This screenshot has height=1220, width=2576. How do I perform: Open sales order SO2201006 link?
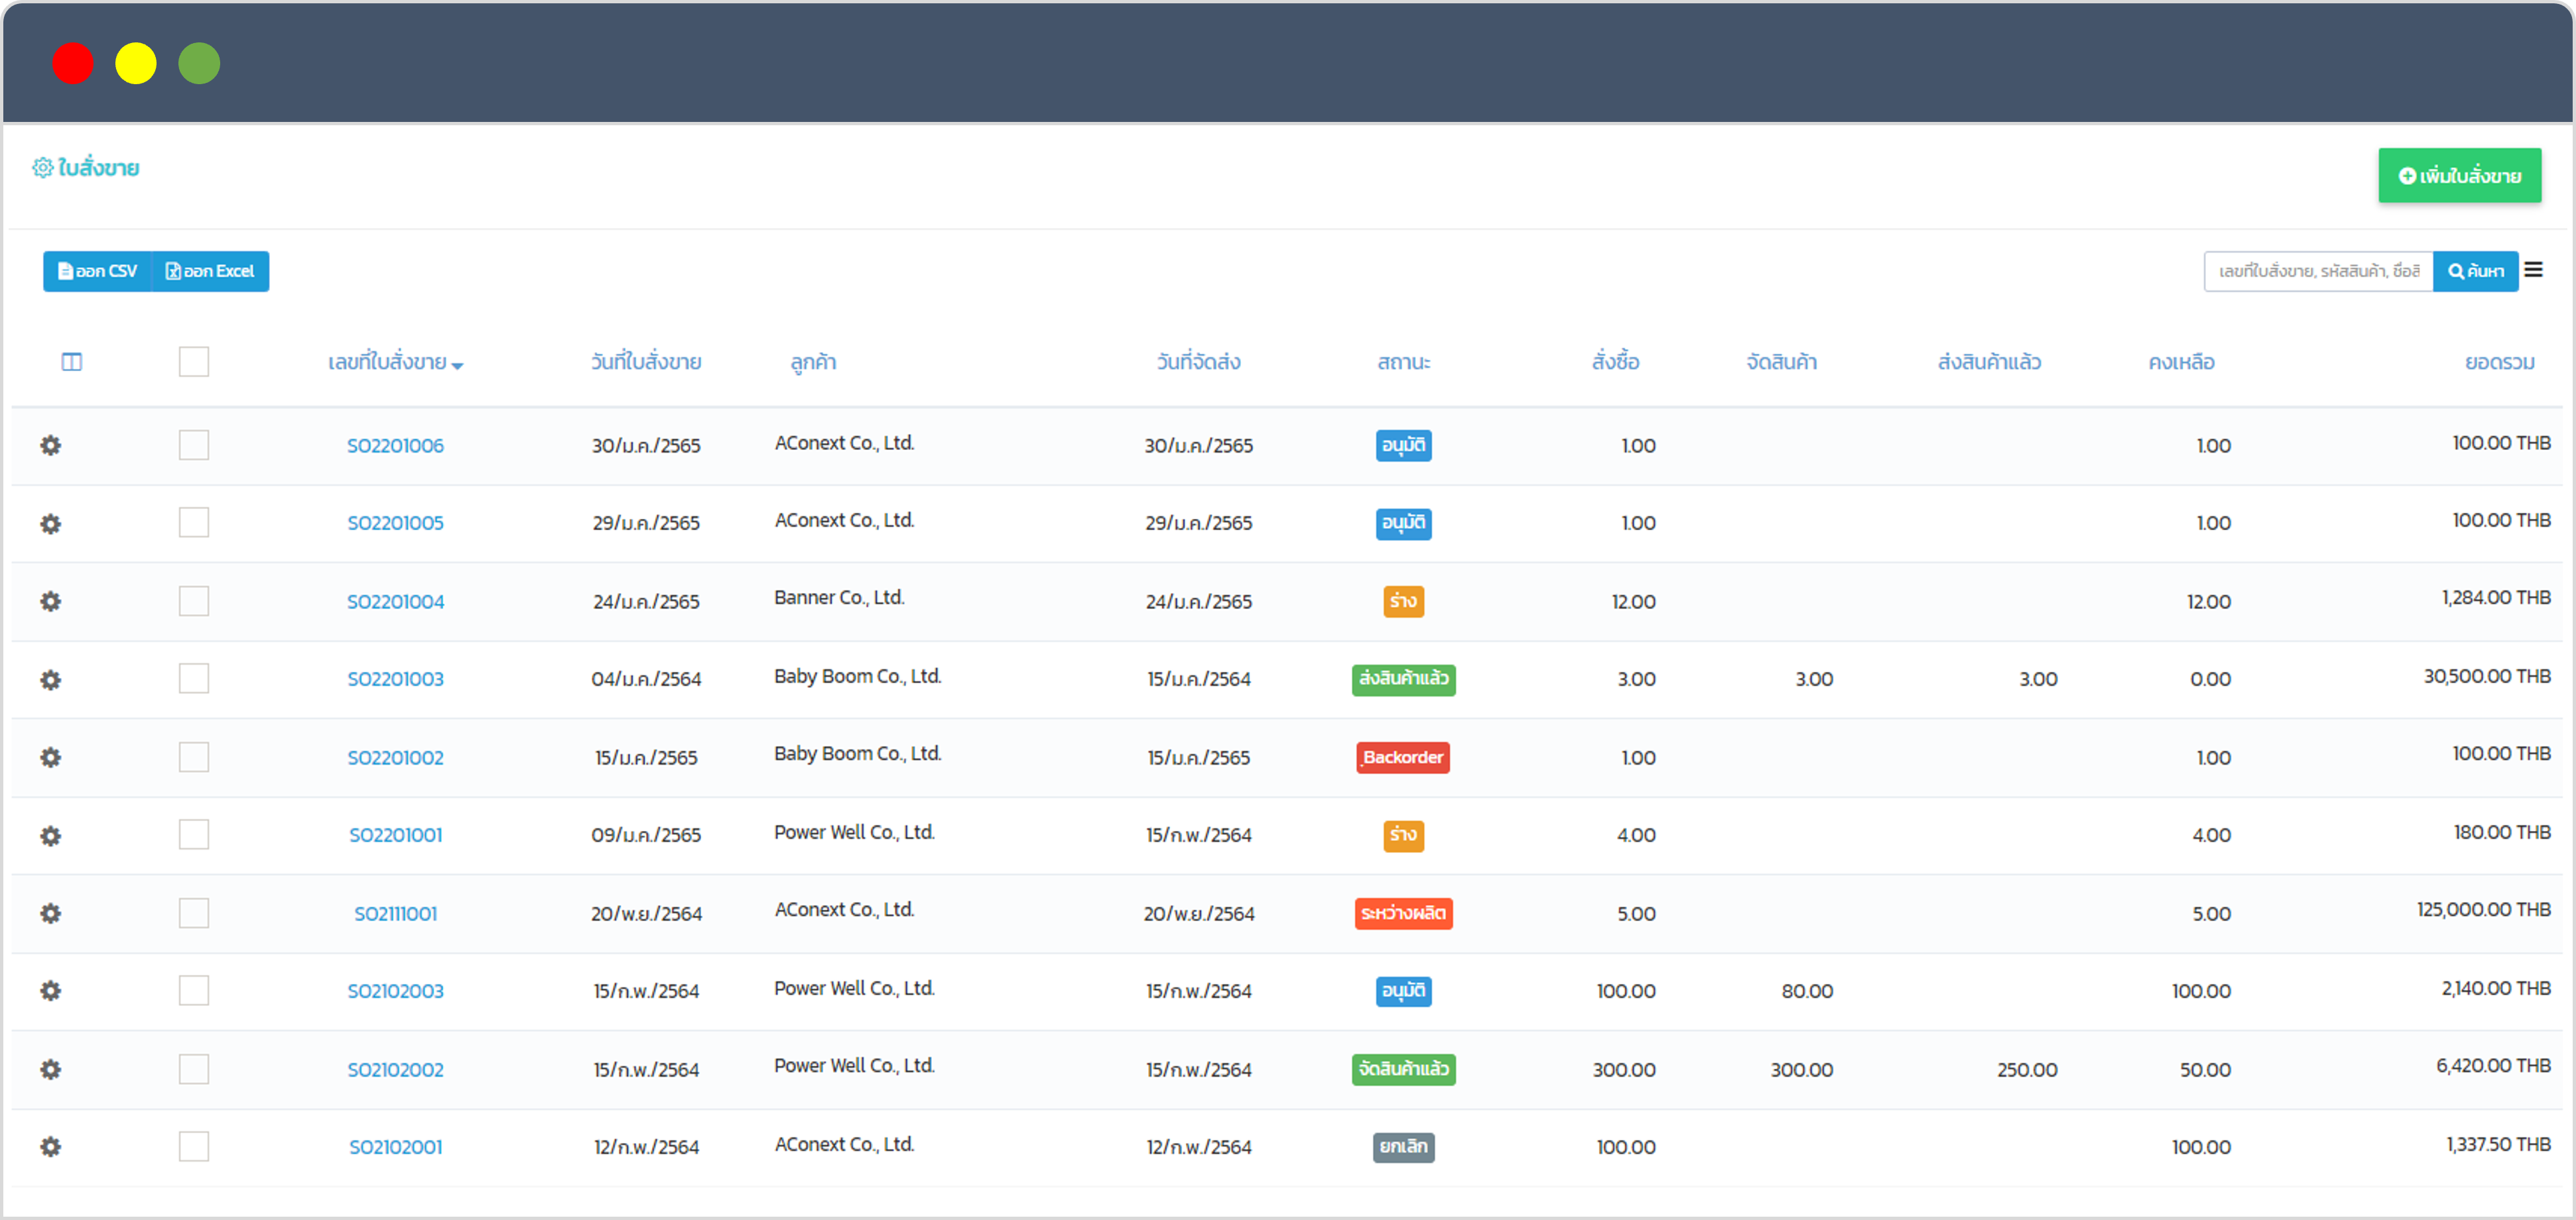[x=395, y=445]
